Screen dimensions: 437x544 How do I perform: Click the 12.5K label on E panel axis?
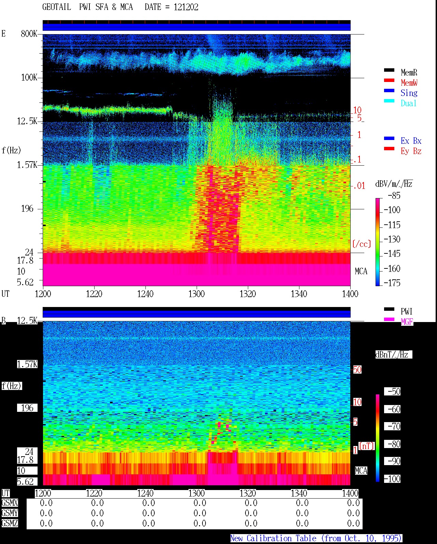pyautogui.click(x=27, y=121)
